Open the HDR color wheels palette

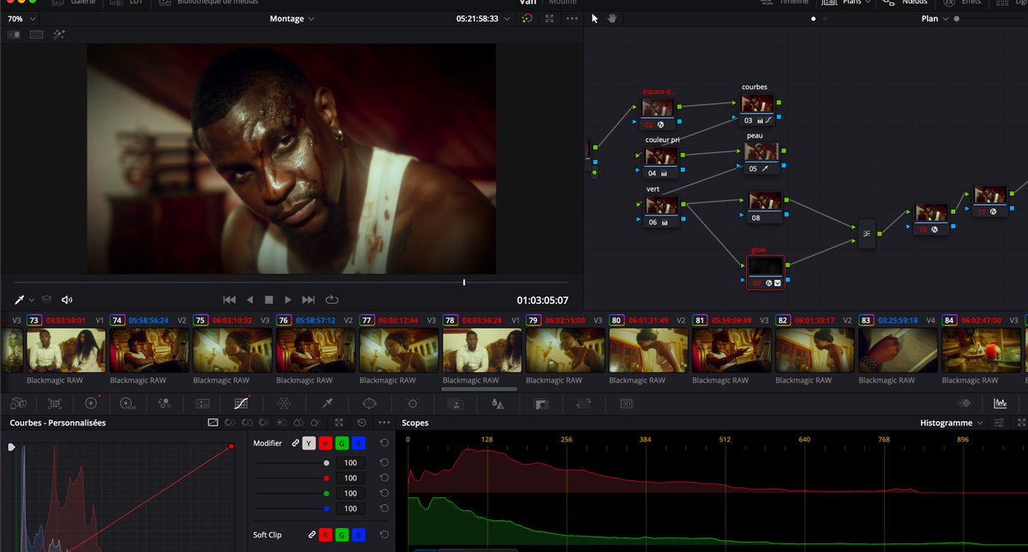point(128,402)
